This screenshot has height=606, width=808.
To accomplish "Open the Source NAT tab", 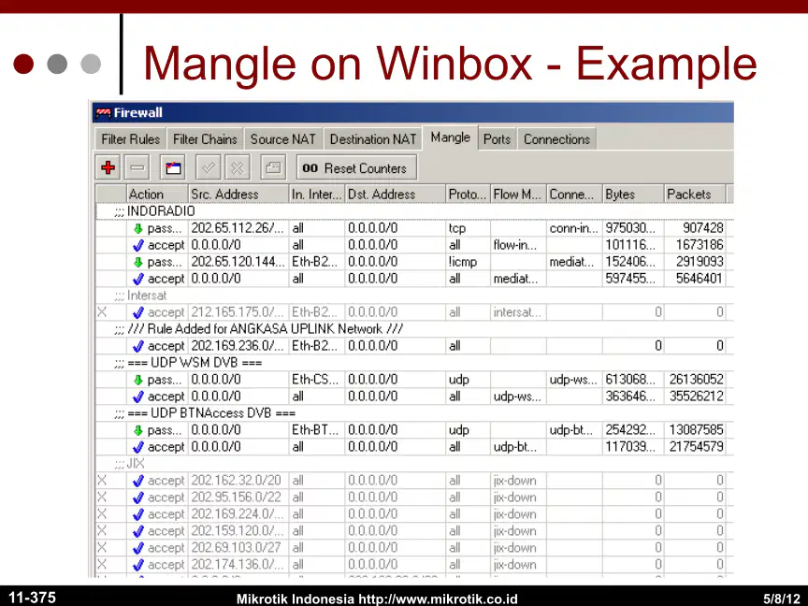I will pos(283,139).
